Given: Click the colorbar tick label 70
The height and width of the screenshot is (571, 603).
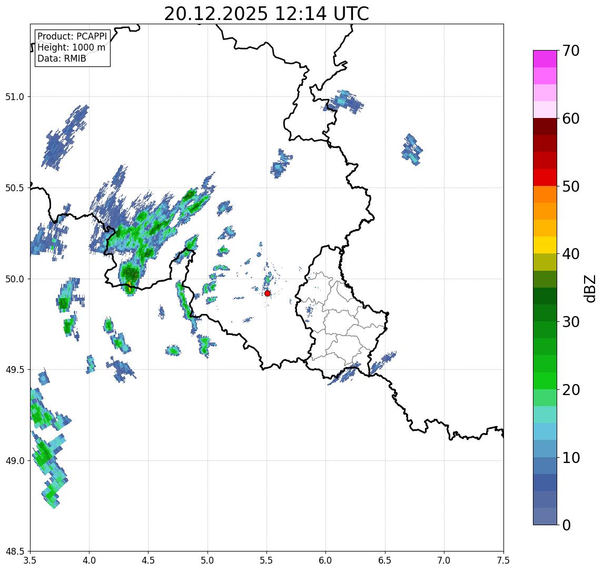Looking at the screenshot, I should click(571, 51).
